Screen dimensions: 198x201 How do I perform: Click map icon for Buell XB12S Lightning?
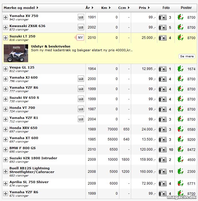pyautogui.click(x=180, y=171)
